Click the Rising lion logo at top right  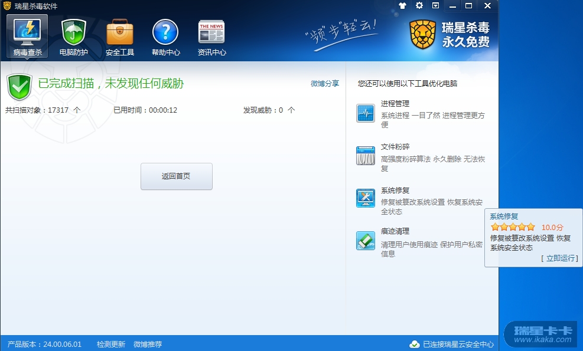click(423, 35)
